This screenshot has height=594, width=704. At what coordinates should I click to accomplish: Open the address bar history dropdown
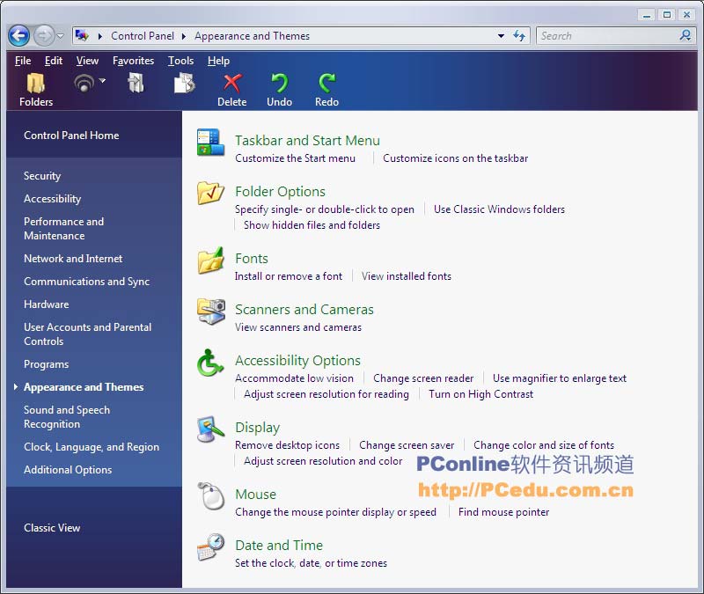501,36
